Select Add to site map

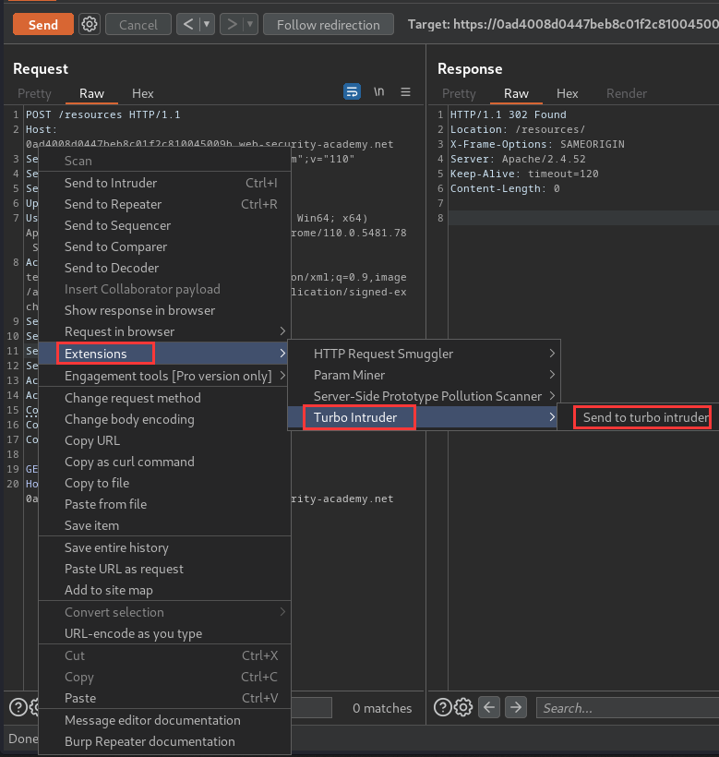point(164,591)
